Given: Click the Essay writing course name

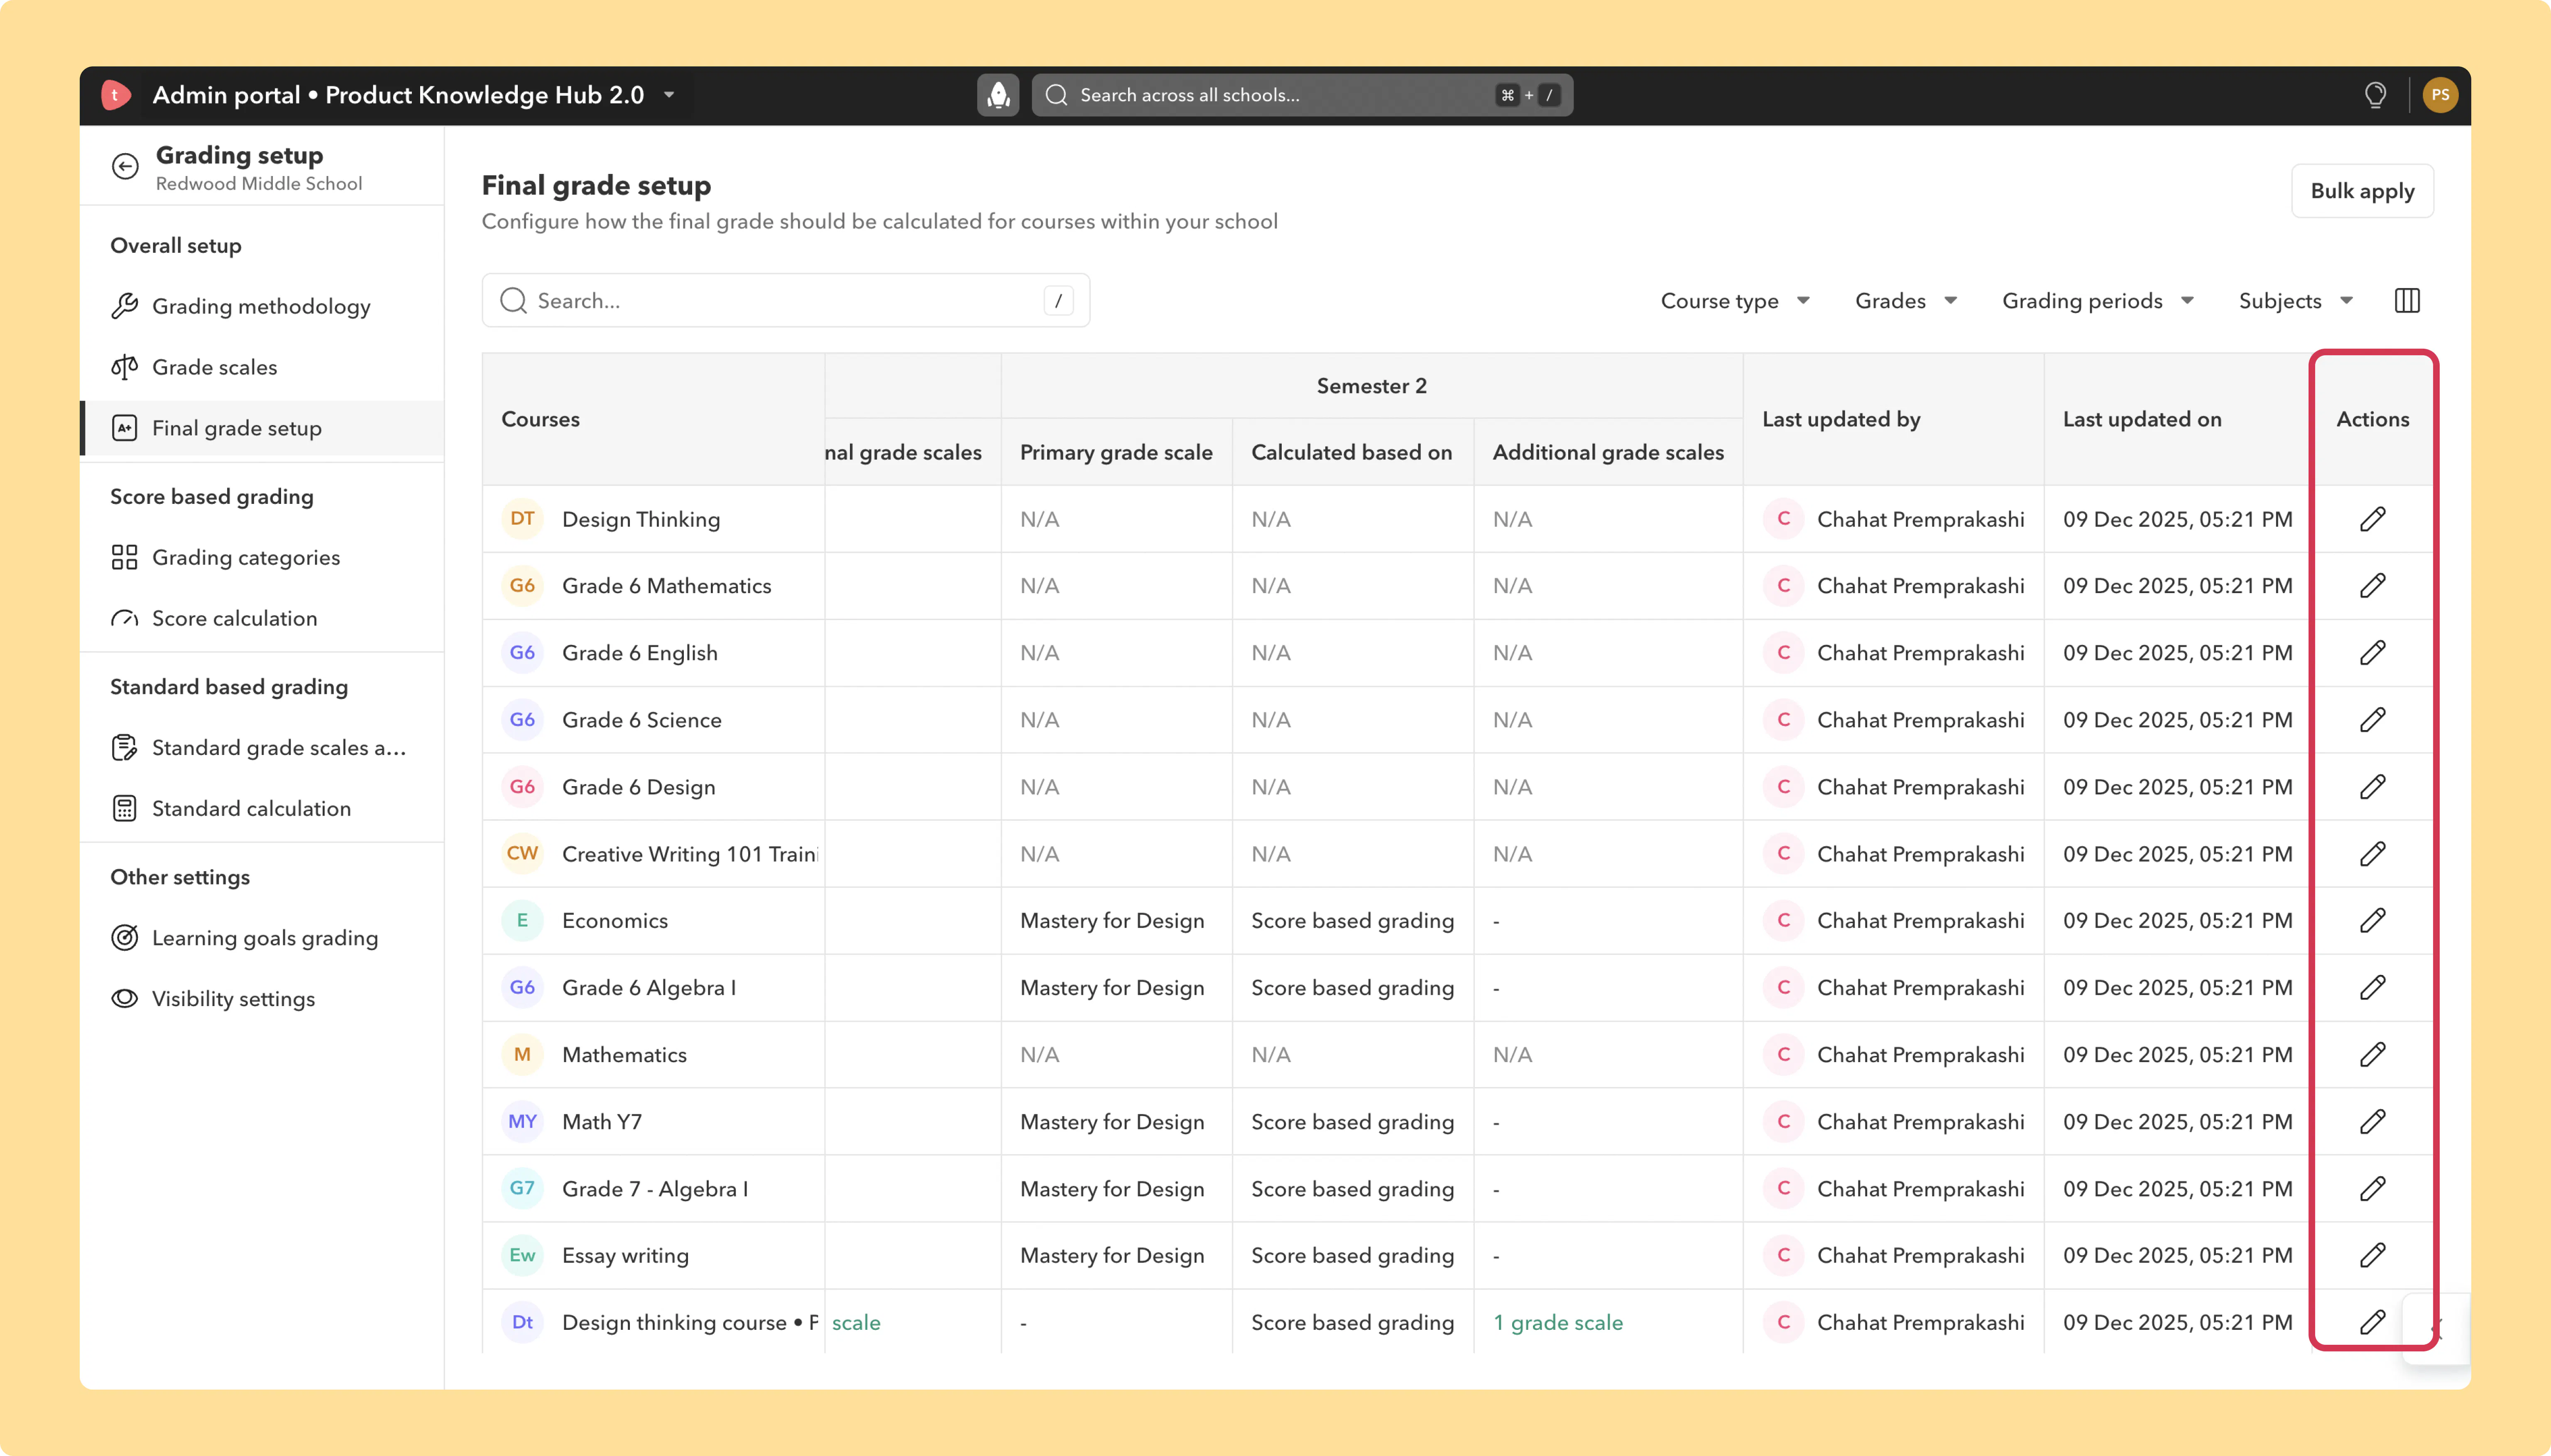Looking at the screenshot, I should pyautogui.click(x=625, y=1255).
